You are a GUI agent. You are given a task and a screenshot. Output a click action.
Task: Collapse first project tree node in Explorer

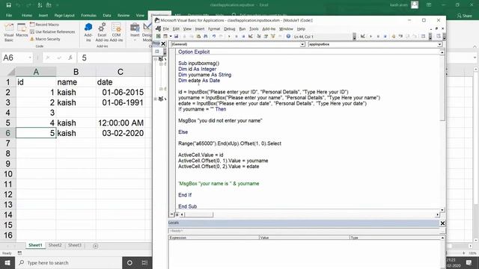click(156, 59)
